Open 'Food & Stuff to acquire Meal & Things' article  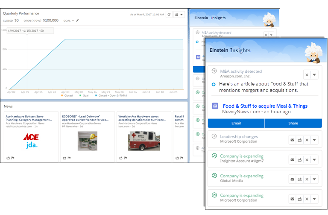point(265,106)
